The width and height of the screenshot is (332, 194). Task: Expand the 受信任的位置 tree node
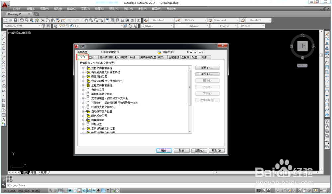[83, 76]
